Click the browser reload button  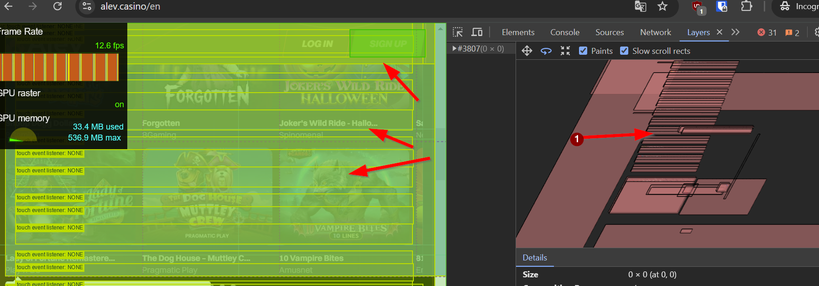57,6
